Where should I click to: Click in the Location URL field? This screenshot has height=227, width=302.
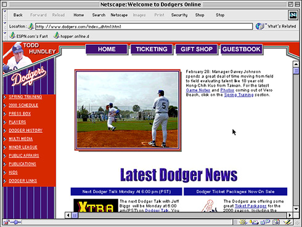click(144, 26)
